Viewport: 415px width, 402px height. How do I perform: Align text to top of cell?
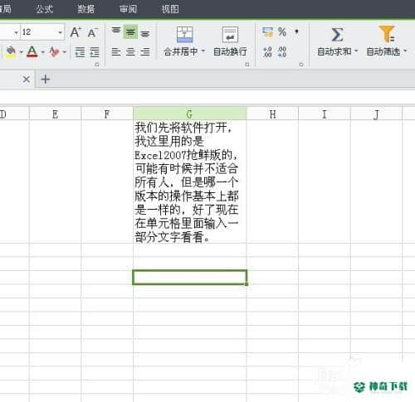click(x=116, y=31)
